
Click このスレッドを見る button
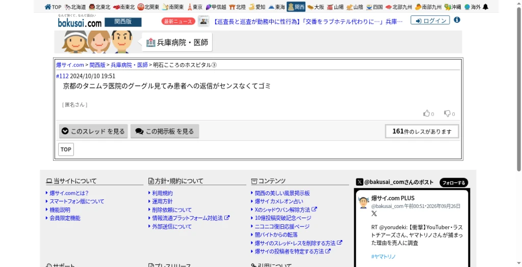pos(94,131)
